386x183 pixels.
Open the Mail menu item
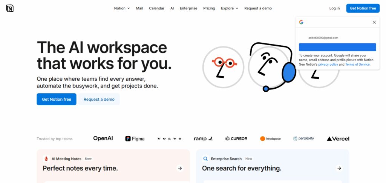pos(139,8)
